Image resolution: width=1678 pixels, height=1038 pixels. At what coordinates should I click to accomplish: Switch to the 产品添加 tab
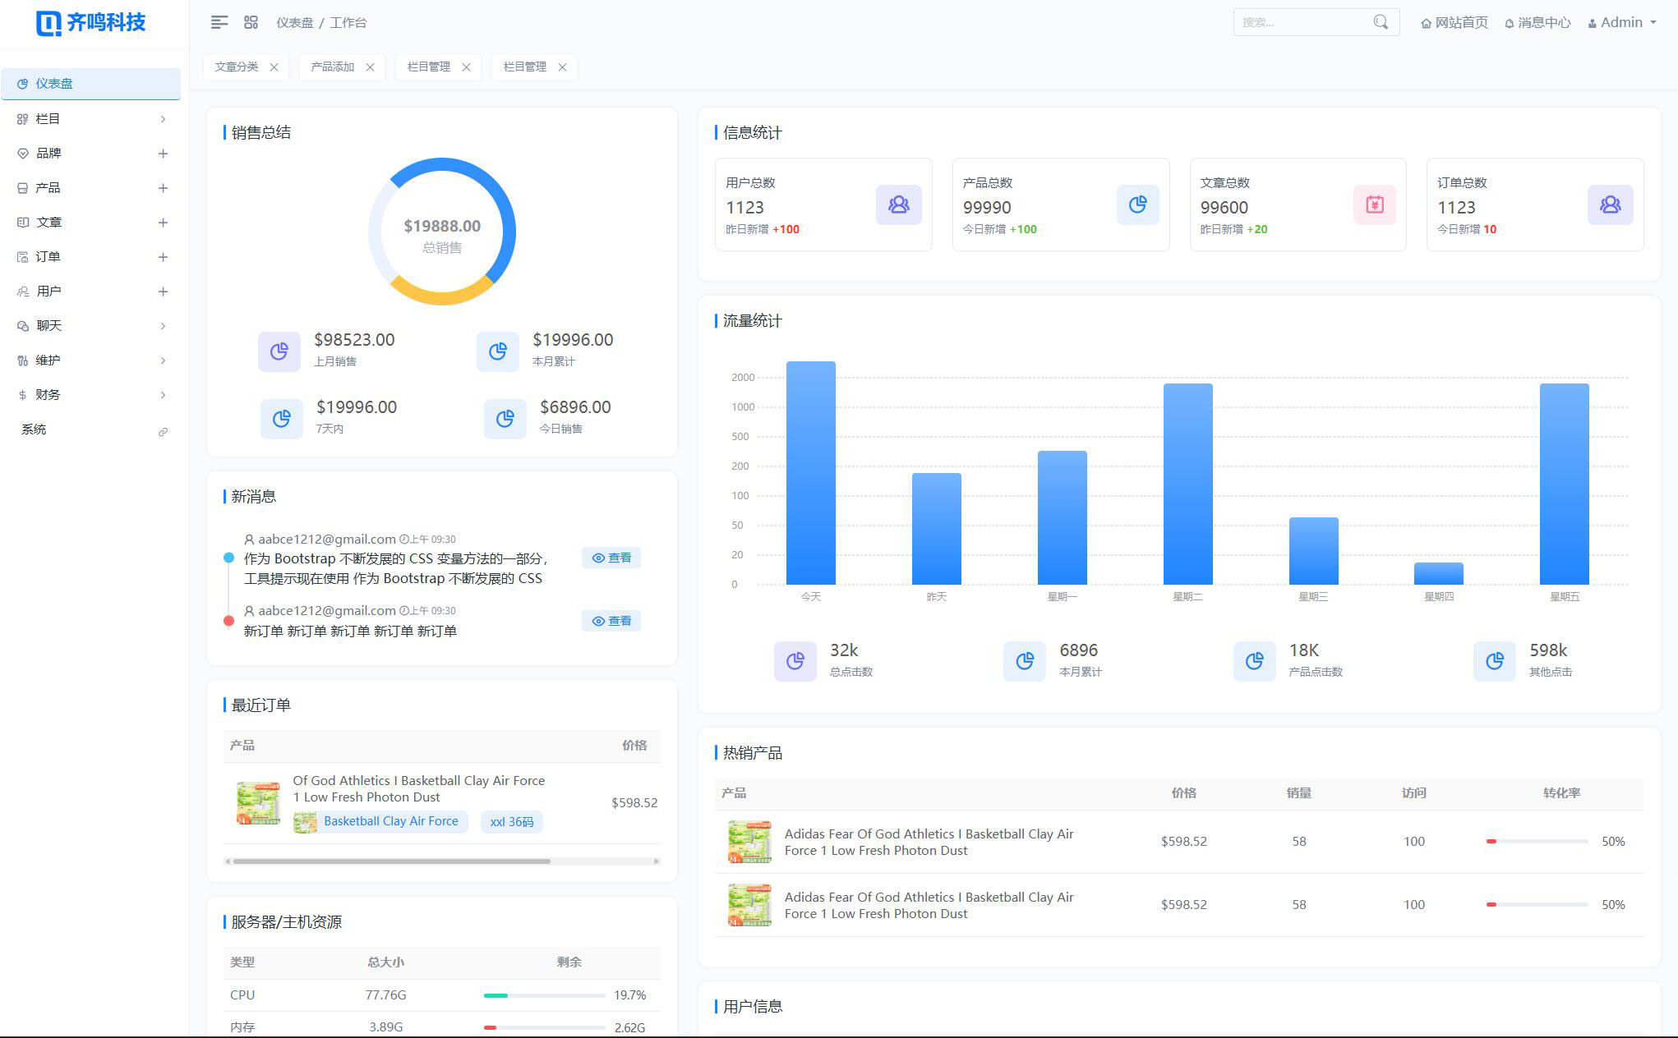(332, 67)
